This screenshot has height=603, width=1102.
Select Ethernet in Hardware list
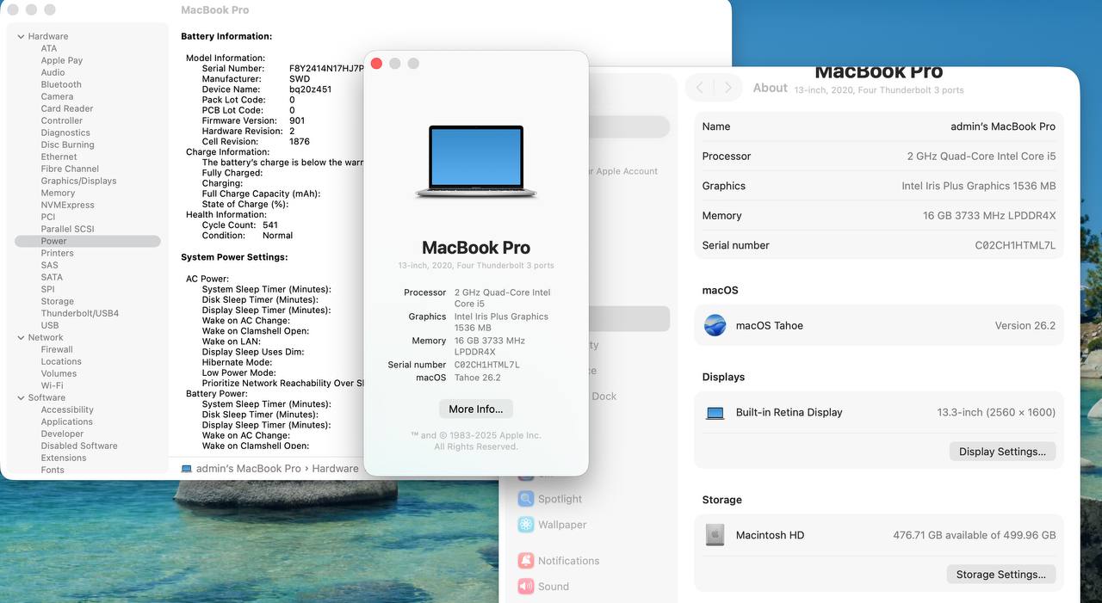click(59, 157)
